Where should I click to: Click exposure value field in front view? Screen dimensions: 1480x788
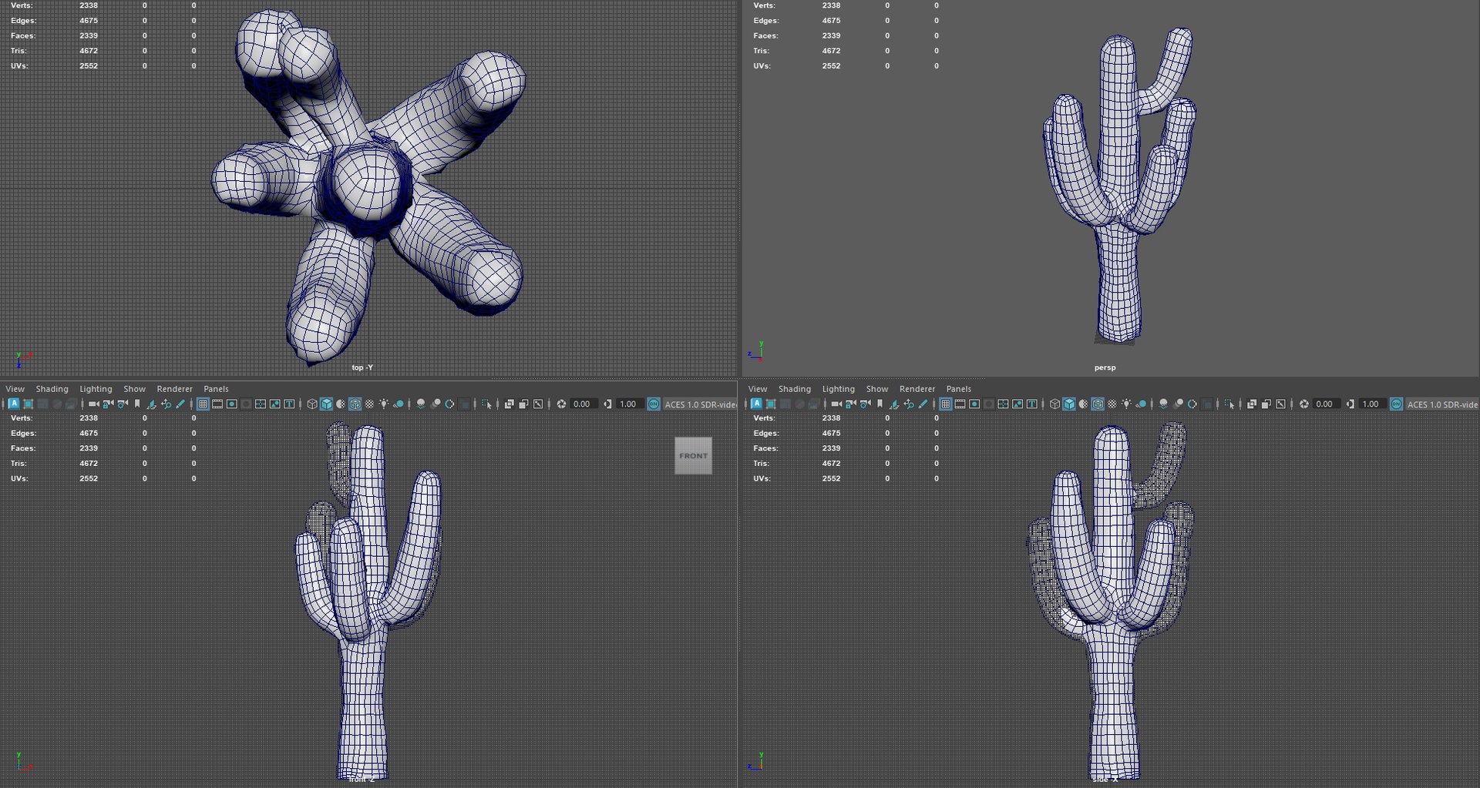pyautogui.click(x=583, y=404)
